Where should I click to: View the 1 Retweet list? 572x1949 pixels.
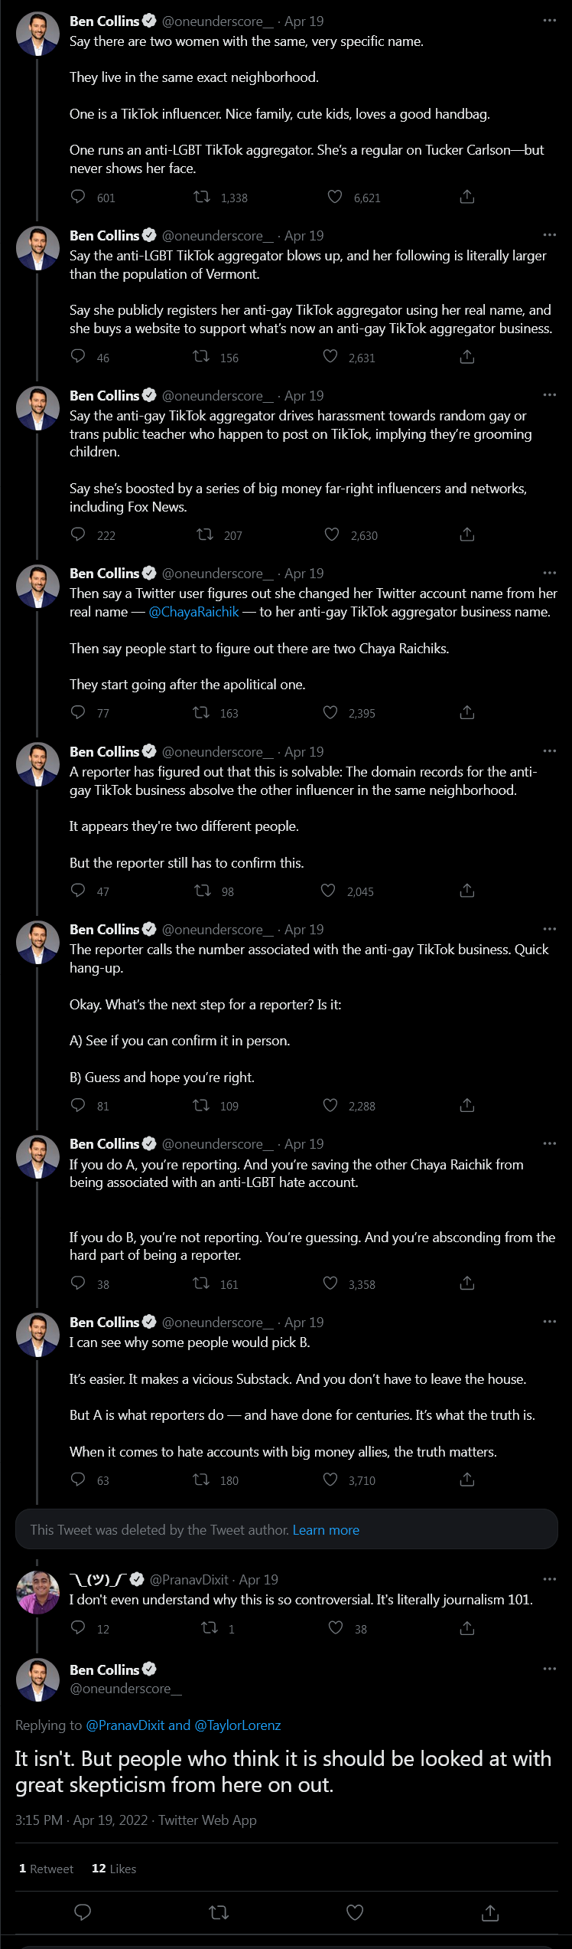(46, 1869)
